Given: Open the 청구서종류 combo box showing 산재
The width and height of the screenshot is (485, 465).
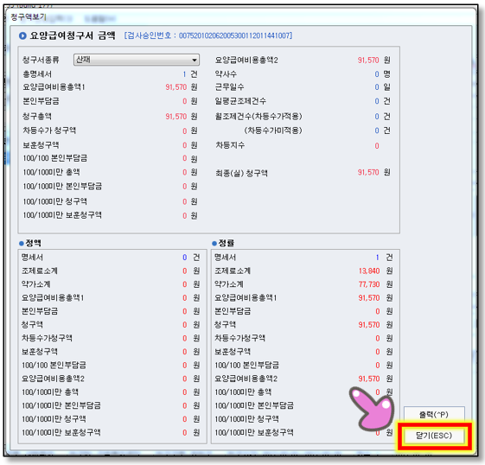Looking at the screenshot, I should [x=137, y=60].
